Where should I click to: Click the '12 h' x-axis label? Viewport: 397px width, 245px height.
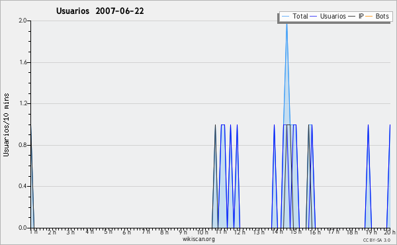click(x=240, y=232)
